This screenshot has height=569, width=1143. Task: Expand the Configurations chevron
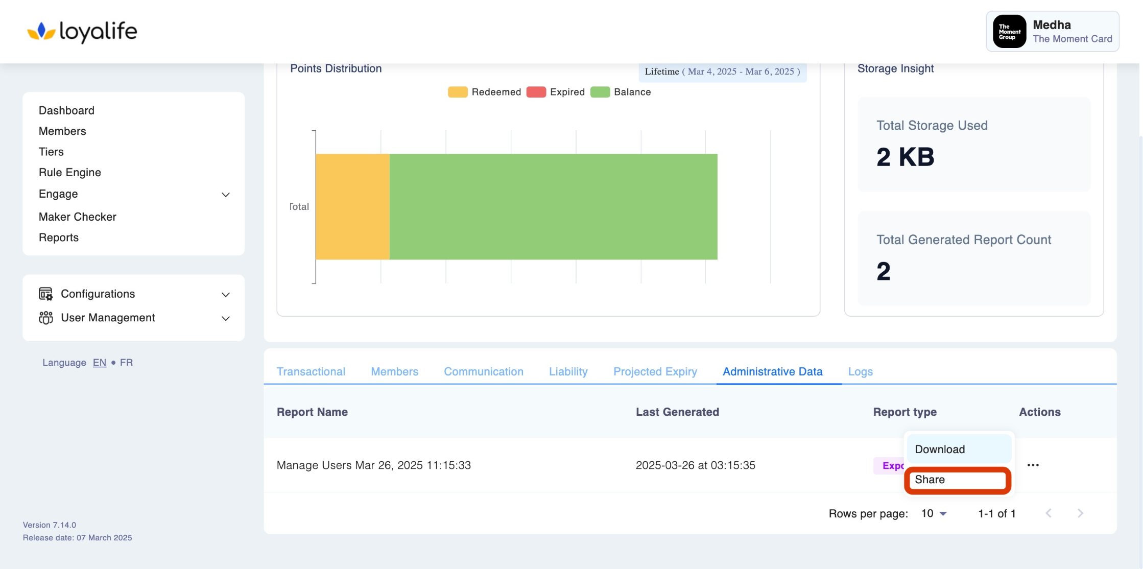(x=225, y=295)
